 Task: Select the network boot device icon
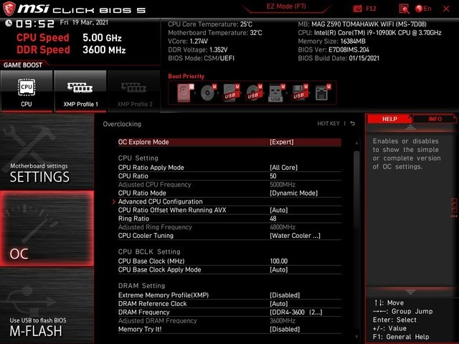[x=323, y=92]
